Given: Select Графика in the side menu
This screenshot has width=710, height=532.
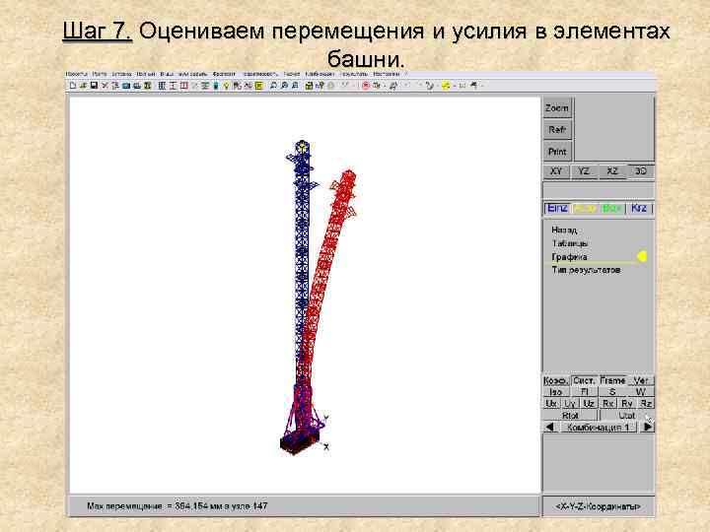Looking at the screenshot, I should pos(569,257).
